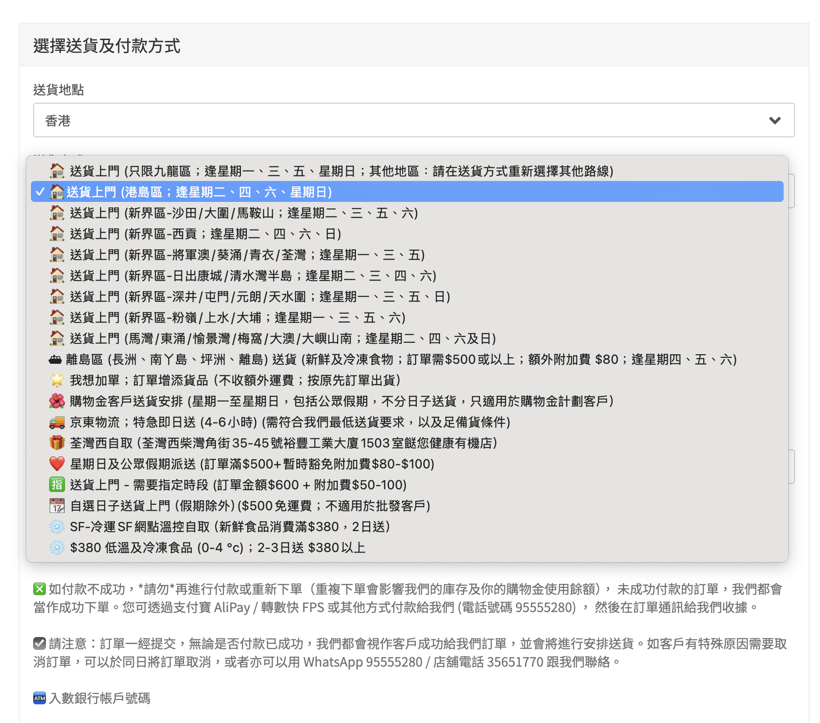The height and width of the screenshot is (723, 820).
Task: Click the calendar icon for 自選日子送貨上門
Action: (57, 506)
